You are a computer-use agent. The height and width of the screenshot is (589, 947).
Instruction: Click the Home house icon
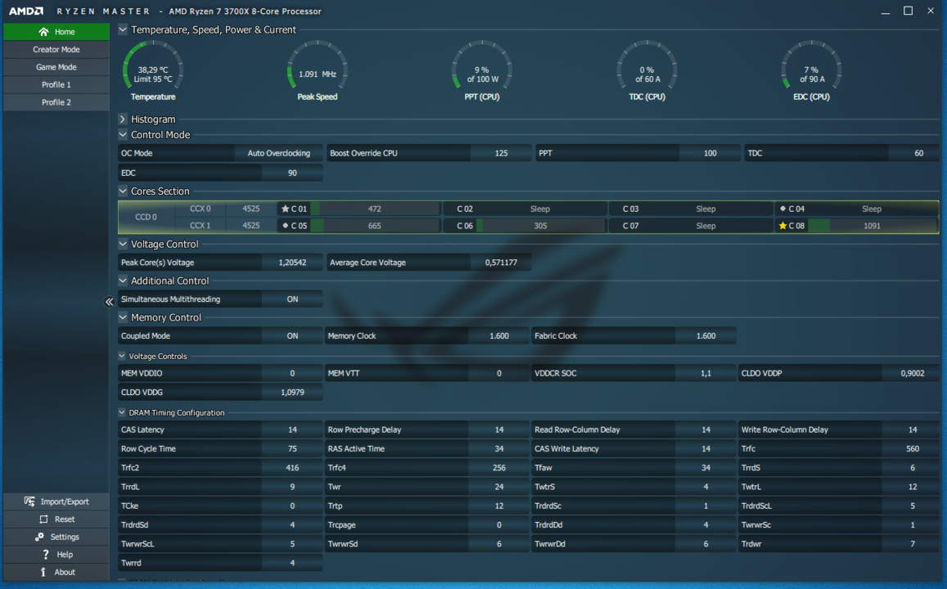[x=43, y=32]
